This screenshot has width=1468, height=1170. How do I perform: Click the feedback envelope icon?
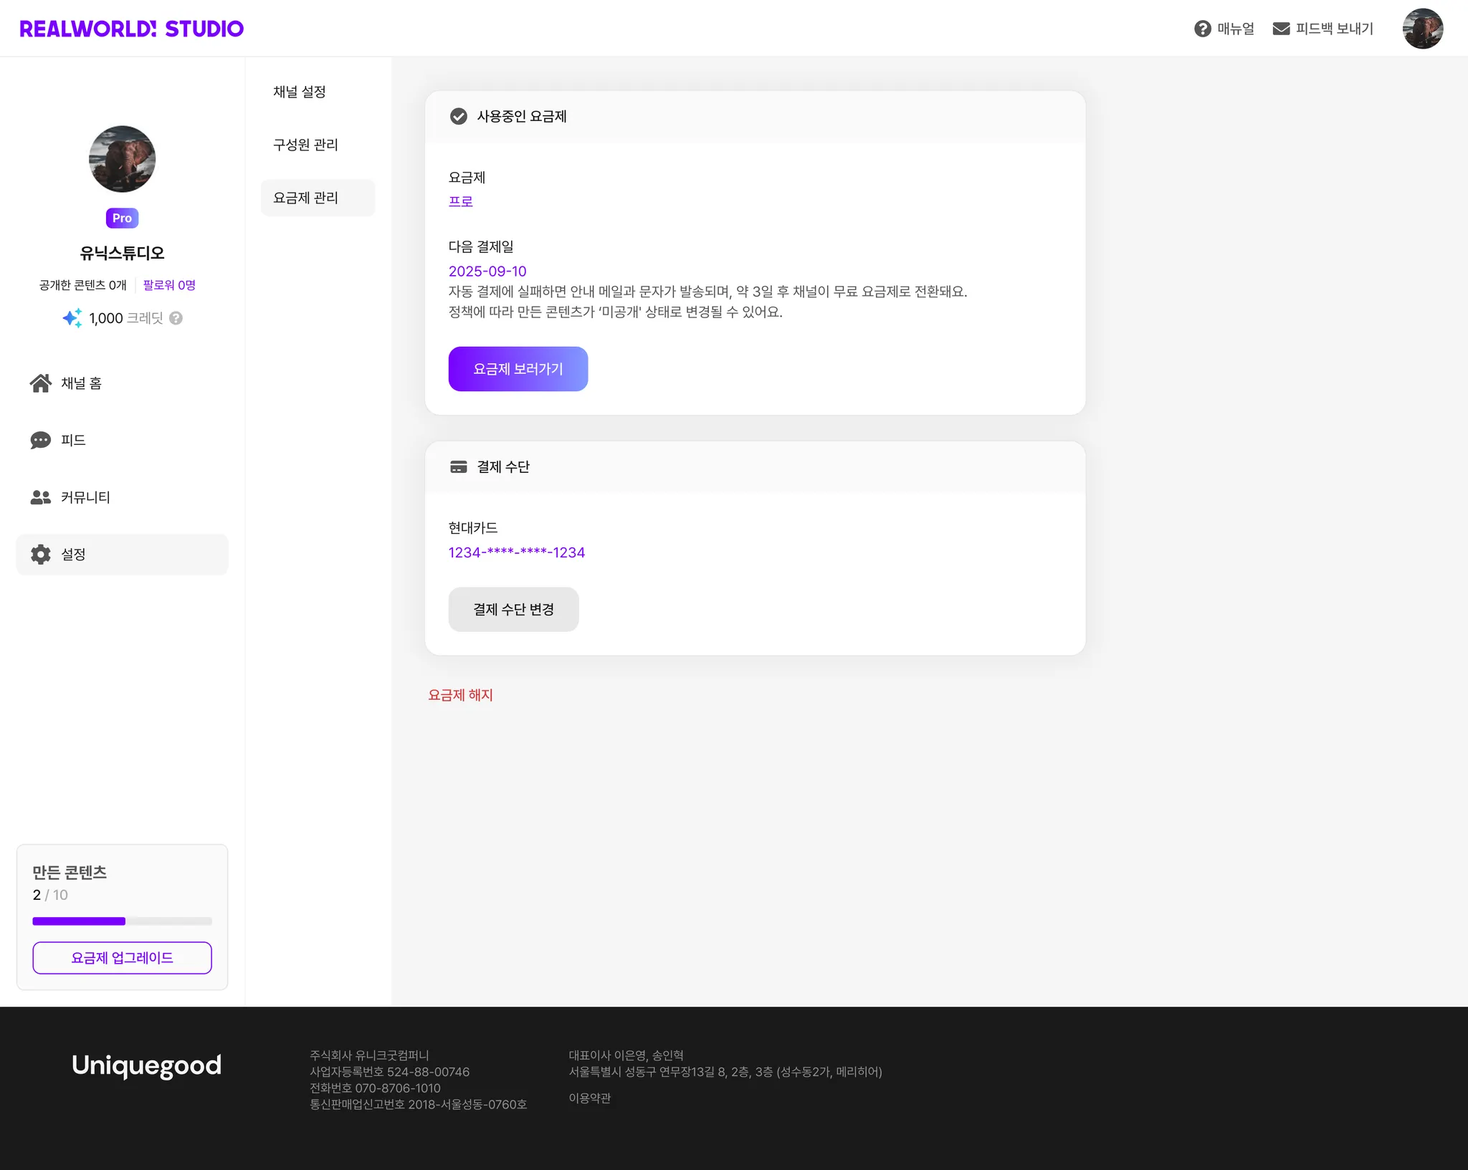tap(1281, 29)
